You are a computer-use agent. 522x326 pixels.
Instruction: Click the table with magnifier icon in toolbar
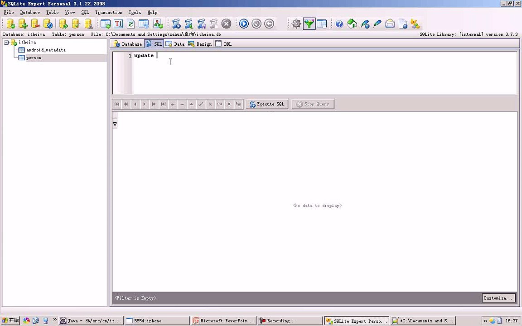pos(144,24)
